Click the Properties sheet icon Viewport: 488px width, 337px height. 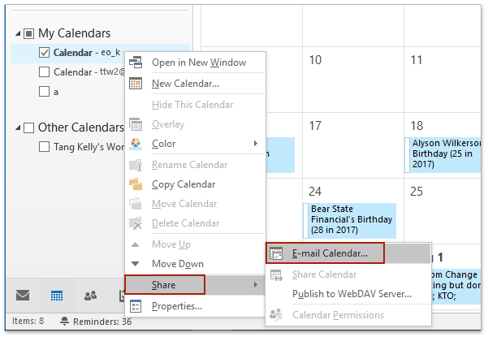click(136, 306)
